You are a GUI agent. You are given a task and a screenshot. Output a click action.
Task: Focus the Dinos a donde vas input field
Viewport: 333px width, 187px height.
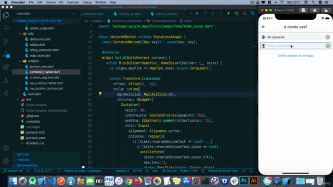click(296, 46)
